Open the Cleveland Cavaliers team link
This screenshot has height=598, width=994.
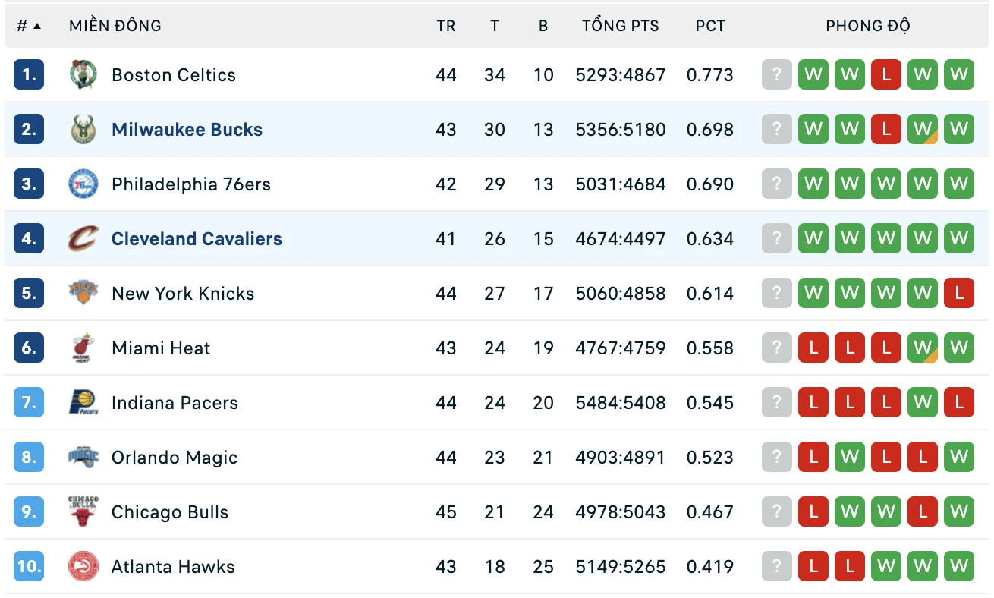pos(197,239)
